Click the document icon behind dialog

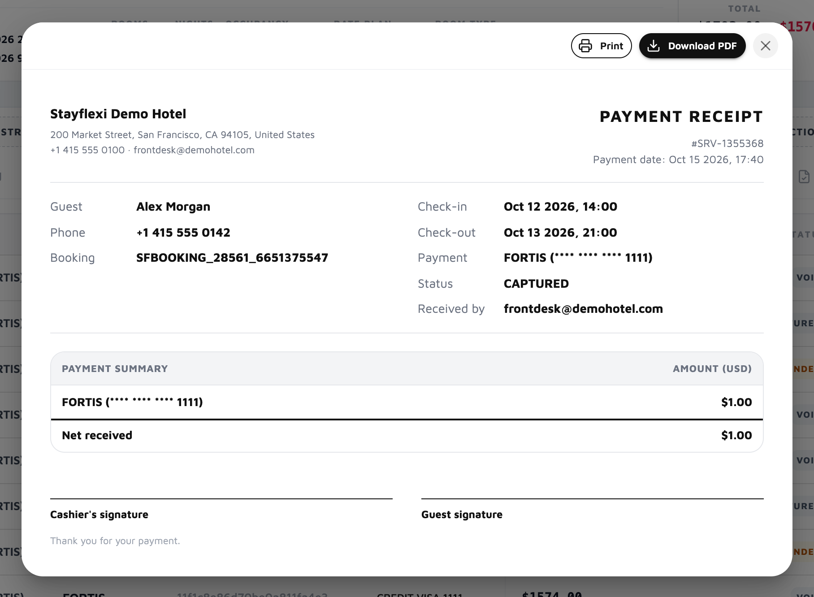click(804, 177)
